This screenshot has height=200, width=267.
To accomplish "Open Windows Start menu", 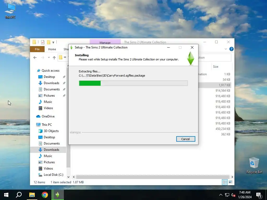I will [x=6, y=195].
